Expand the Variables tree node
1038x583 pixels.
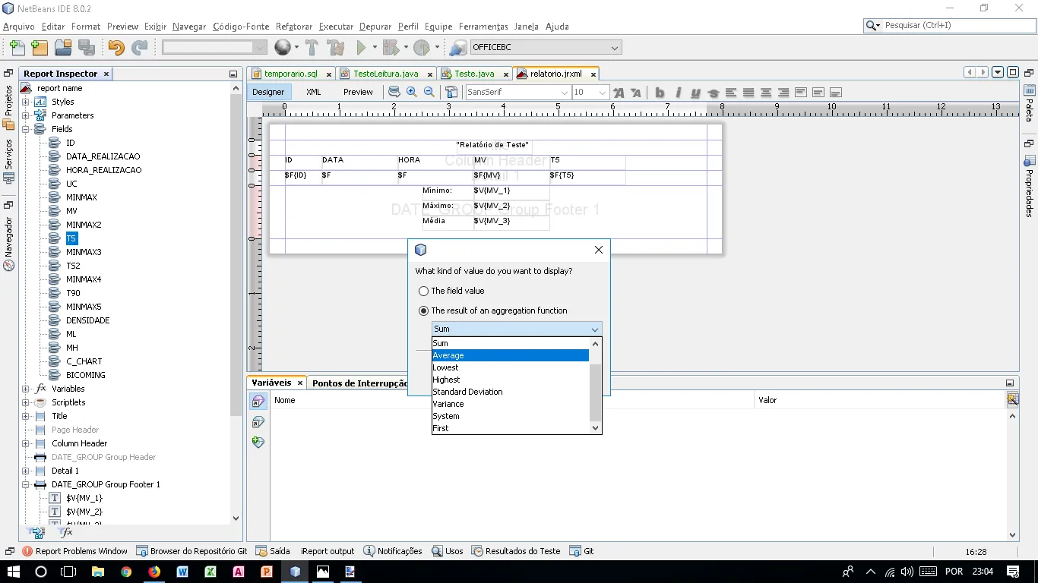(26, 389)
